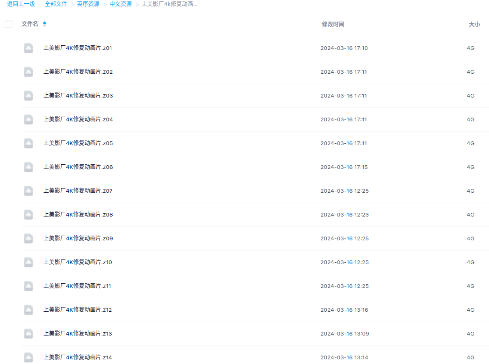Screen dimensions: 489x364
Task: Select file name 上美影厂4K修复动画片.z06
Action: click(x=78, y=167)
